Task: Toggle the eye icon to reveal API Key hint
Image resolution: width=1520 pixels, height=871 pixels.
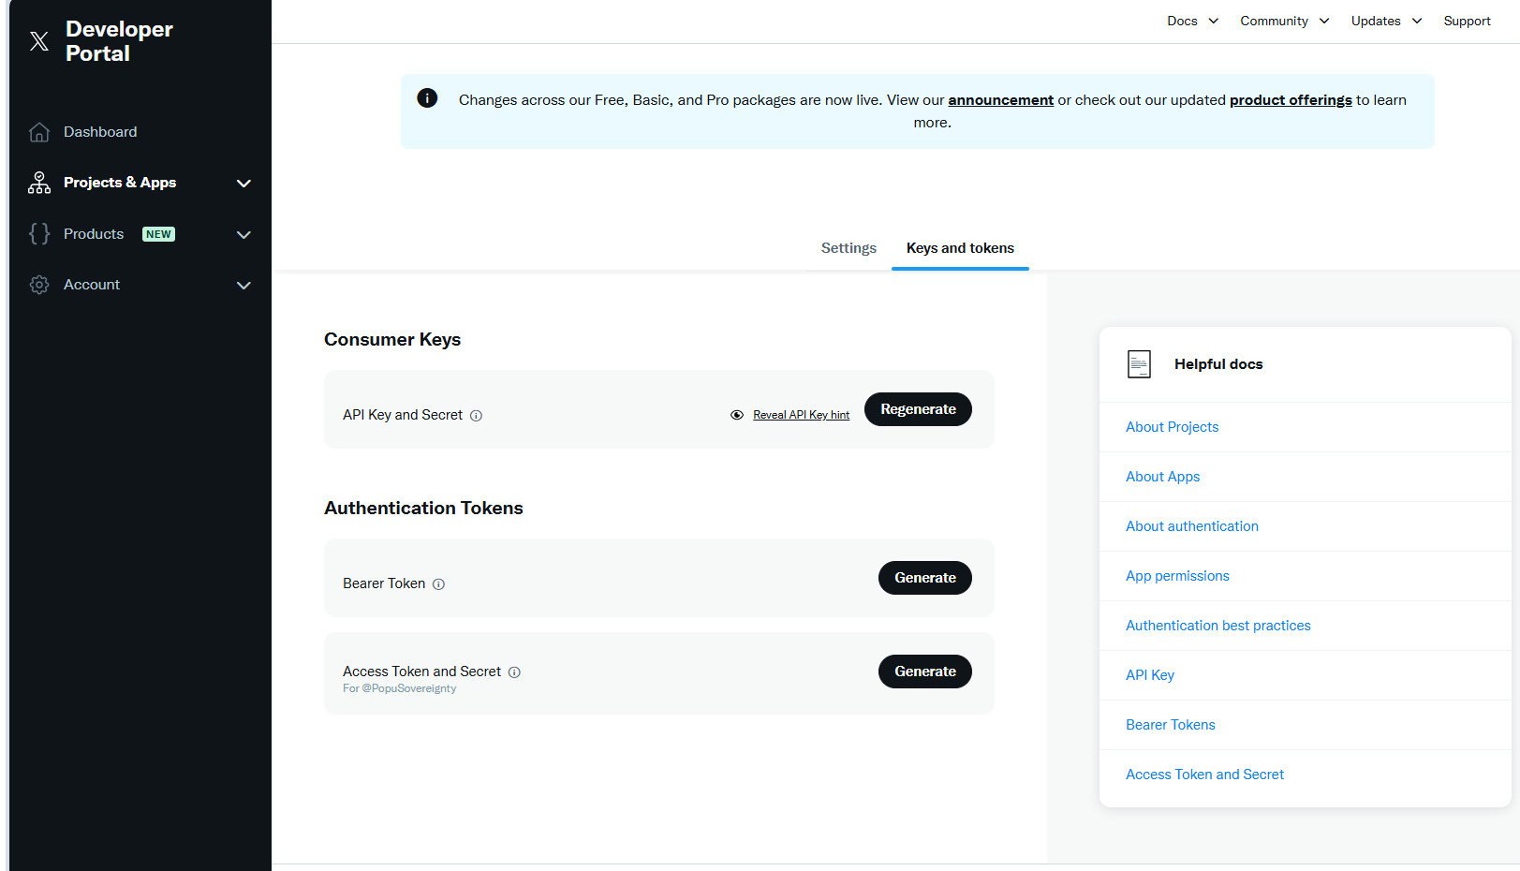Action: point(737,415)
